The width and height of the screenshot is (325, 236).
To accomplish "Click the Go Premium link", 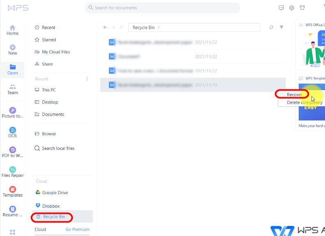I will click(77, 229).
